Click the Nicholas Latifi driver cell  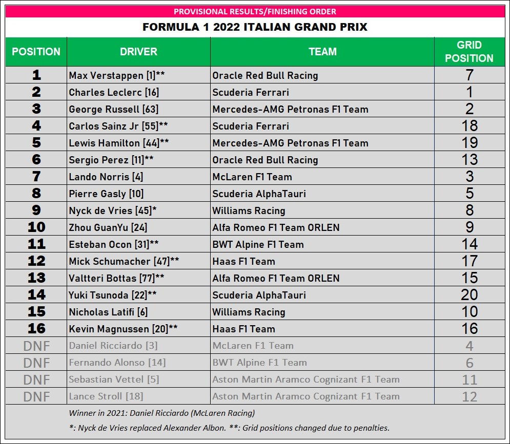click(x=109, y=312)
